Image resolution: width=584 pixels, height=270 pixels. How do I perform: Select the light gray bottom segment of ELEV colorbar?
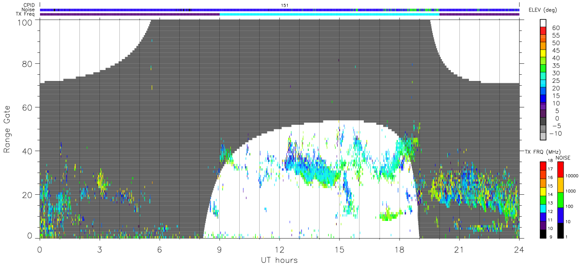(544, 137)
